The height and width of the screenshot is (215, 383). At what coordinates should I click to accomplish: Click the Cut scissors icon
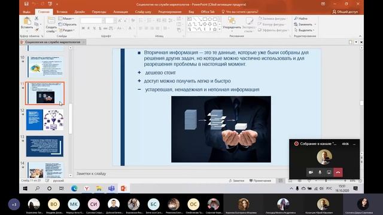point(37,19)
